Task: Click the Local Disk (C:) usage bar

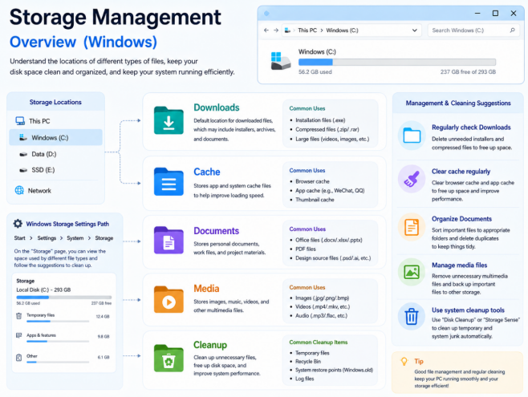Action: tap(64, 297)
